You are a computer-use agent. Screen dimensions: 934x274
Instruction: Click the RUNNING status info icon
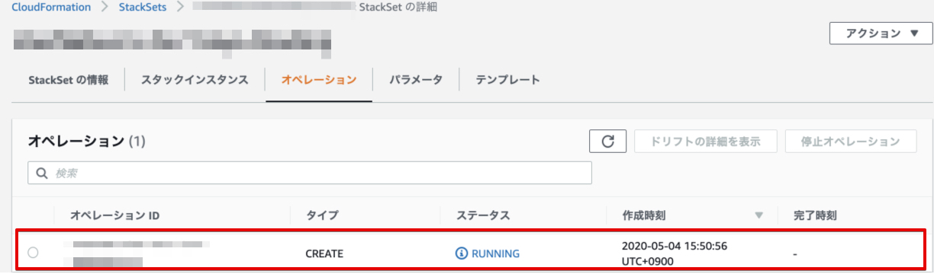point(461,253)
